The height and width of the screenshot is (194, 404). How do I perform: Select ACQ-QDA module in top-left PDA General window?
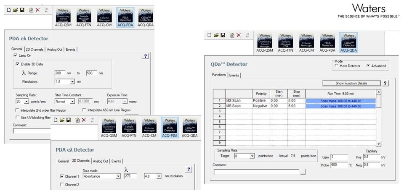[x=146, y=18]
